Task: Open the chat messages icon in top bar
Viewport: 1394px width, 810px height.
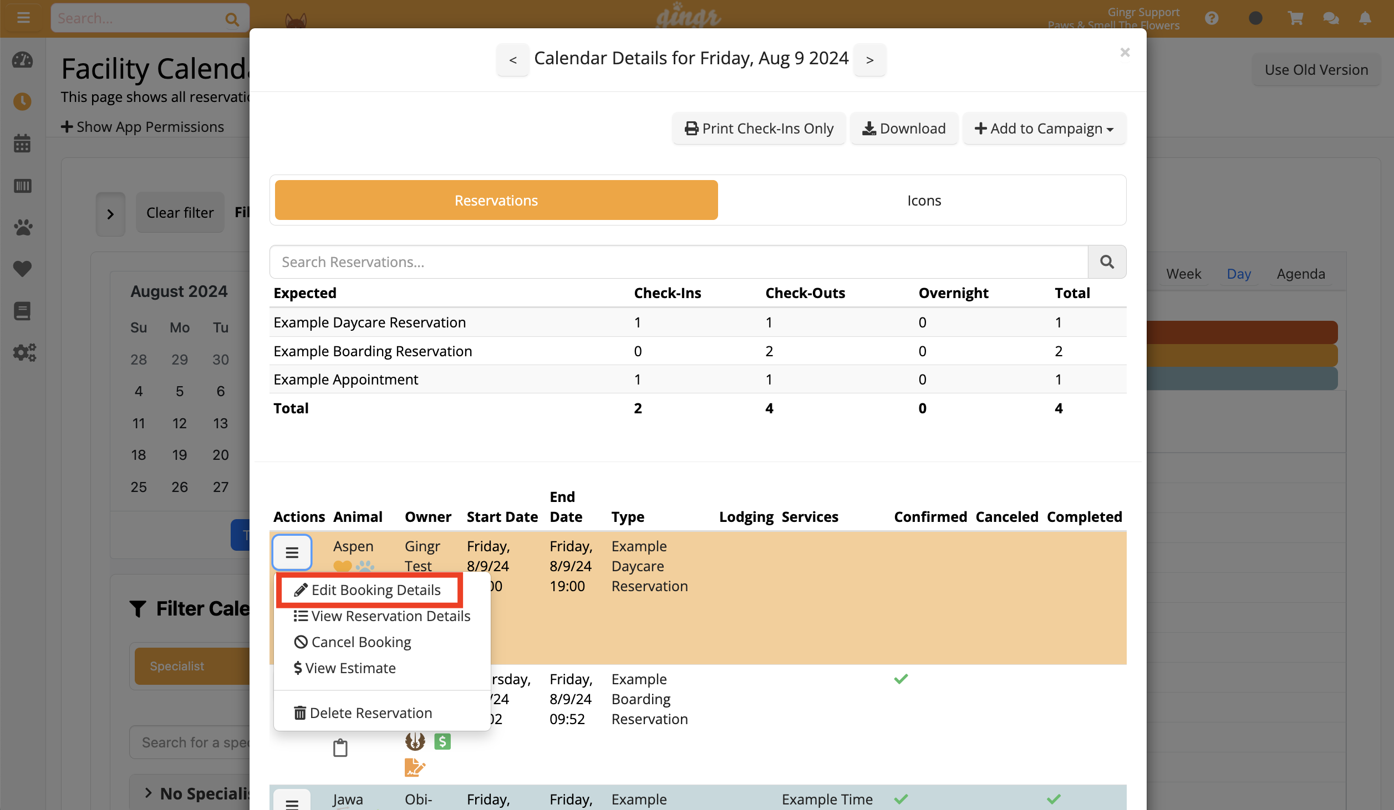Action: [1331, 18]
